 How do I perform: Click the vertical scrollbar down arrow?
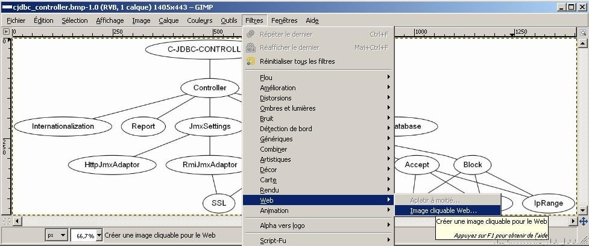[x=582, y=211]
